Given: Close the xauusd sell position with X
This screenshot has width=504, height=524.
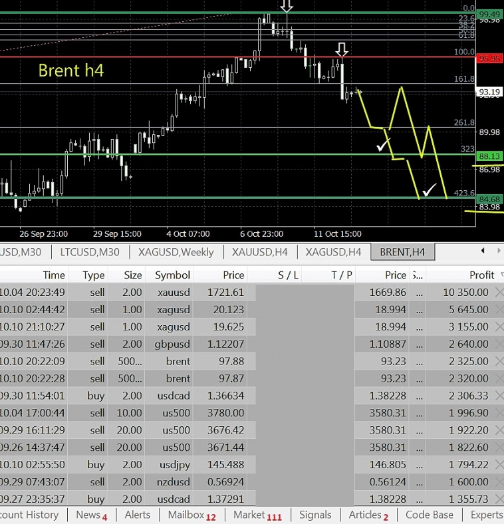Looking at the screenshot, I should click(x=499, y=292).
